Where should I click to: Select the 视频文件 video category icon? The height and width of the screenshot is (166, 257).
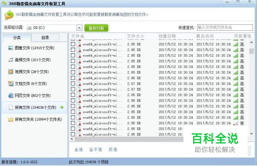[11, 72]
